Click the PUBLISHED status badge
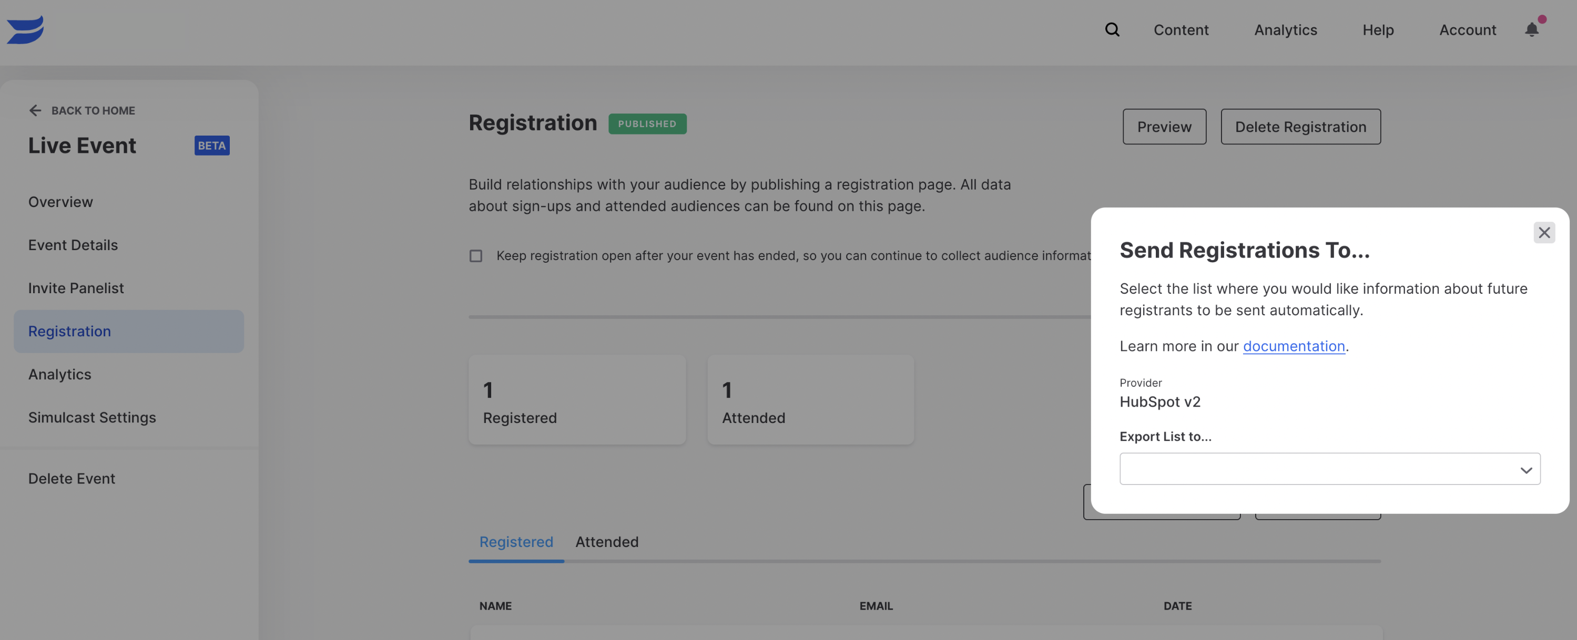This screenshot has height=640, width=1577. [647, 123]
